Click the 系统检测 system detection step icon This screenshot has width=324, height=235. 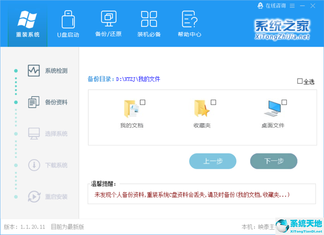pyautogui.click(x=34, y=70)
